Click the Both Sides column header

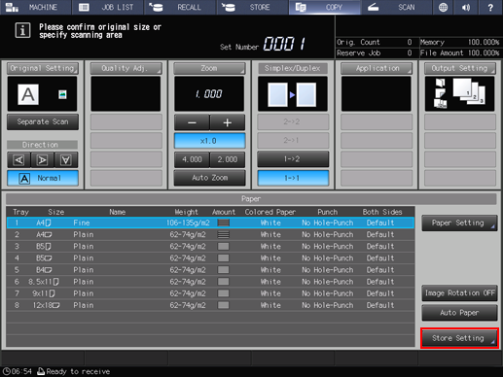click(382, 212)
